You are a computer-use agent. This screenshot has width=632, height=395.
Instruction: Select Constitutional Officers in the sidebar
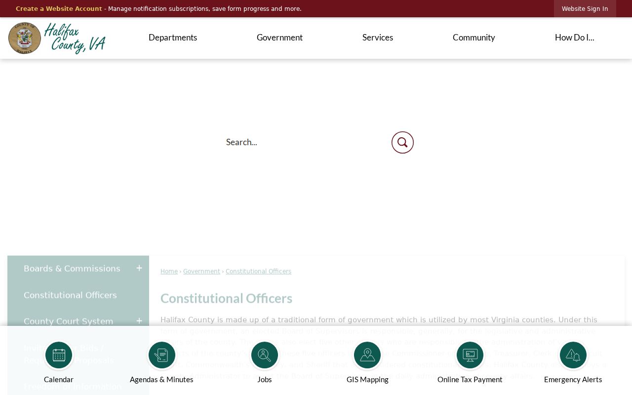pyautogui.click(x=70, y=295)
